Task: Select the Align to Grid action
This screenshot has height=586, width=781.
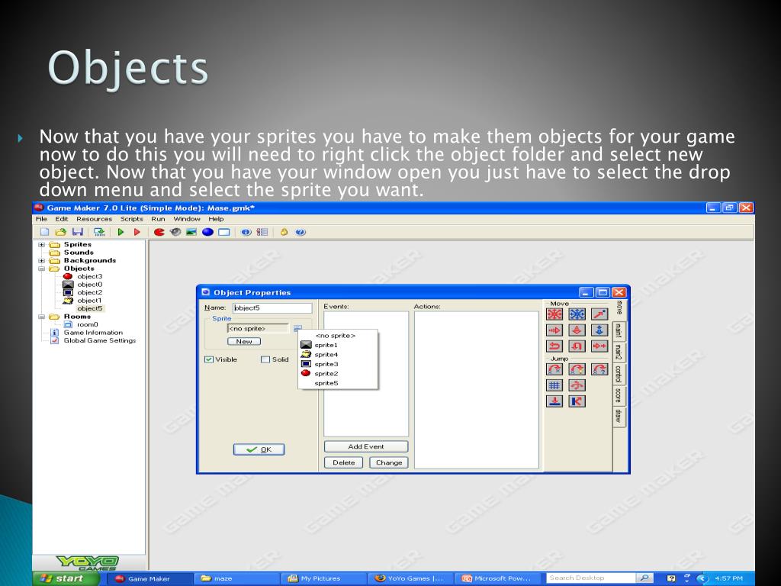Action: (x=554, y=385)
